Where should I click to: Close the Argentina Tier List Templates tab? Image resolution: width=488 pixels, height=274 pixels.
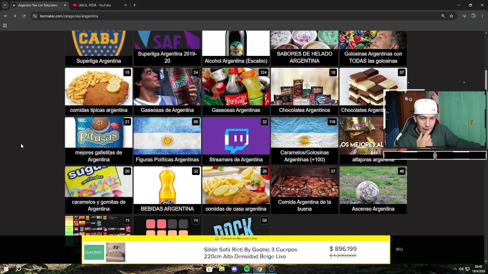pos(65,5)
